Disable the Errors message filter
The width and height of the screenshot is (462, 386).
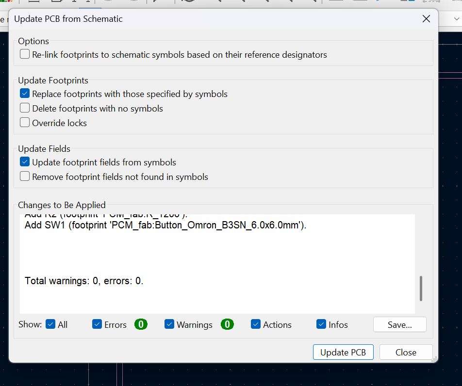(97, 324)
